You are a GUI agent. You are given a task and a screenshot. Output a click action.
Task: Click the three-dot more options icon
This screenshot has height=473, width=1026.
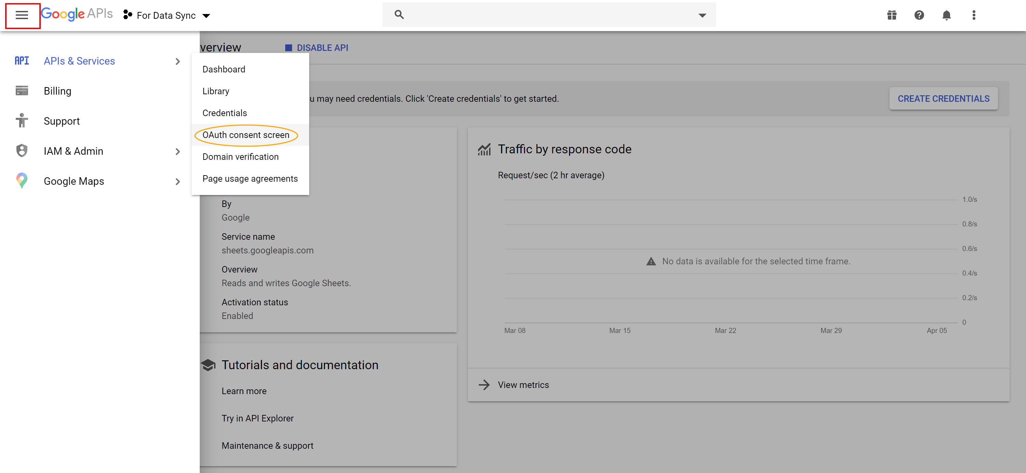973,15
